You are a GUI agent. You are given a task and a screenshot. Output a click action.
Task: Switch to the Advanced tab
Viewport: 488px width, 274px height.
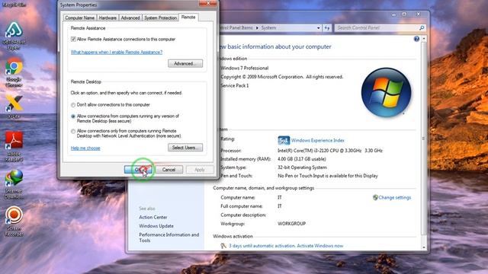130,18
